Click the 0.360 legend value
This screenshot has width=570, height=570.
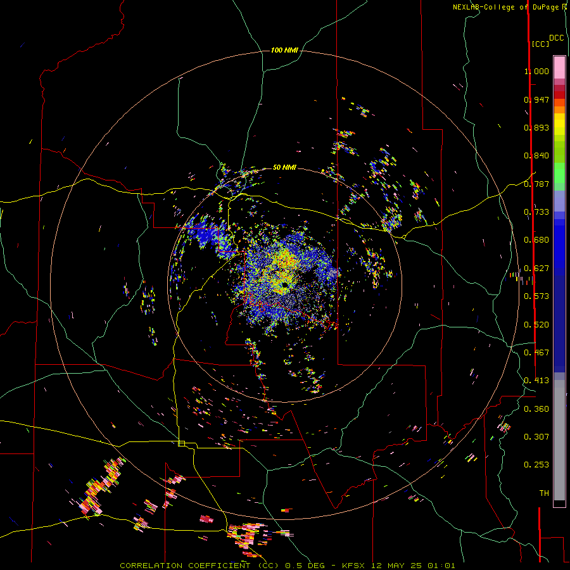(536, 409)
